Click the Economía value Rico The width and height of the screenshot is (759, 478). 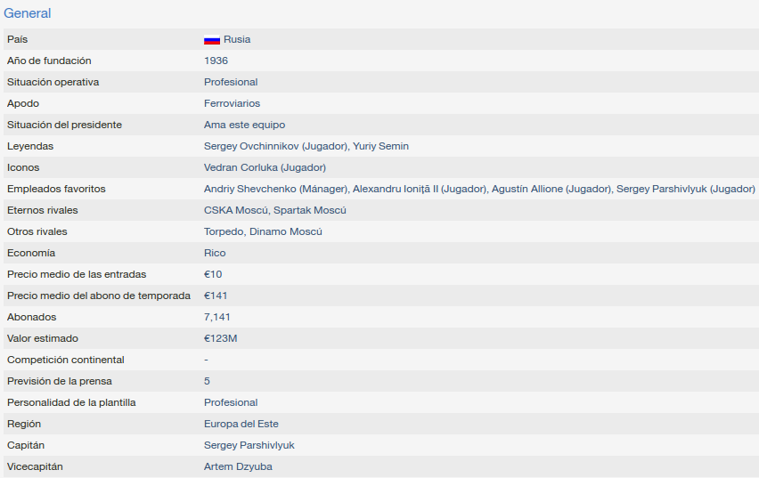click(215, 253)
